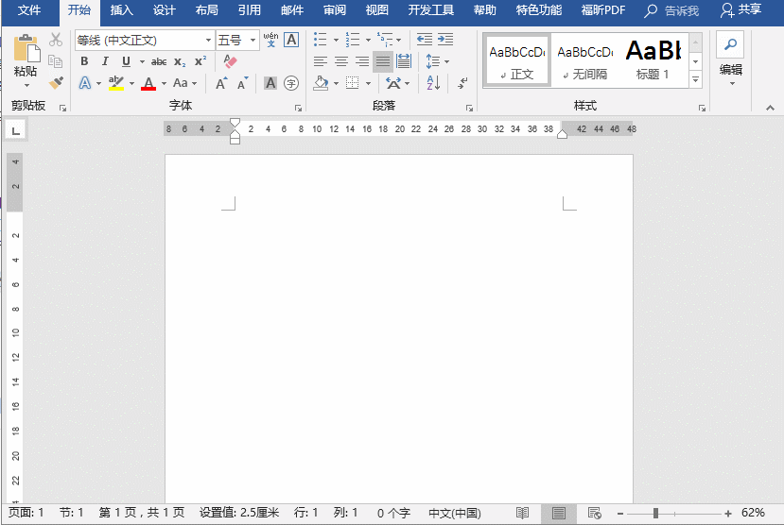
Task: Toggle Strikethrough formatting
Action: coord(158,61)
